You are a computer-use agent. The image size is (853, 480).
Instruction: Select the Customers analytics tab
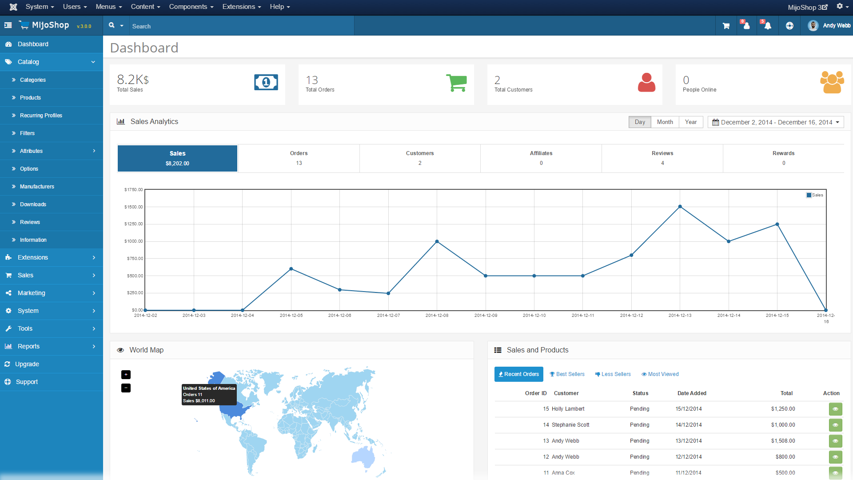pos(420,158)
